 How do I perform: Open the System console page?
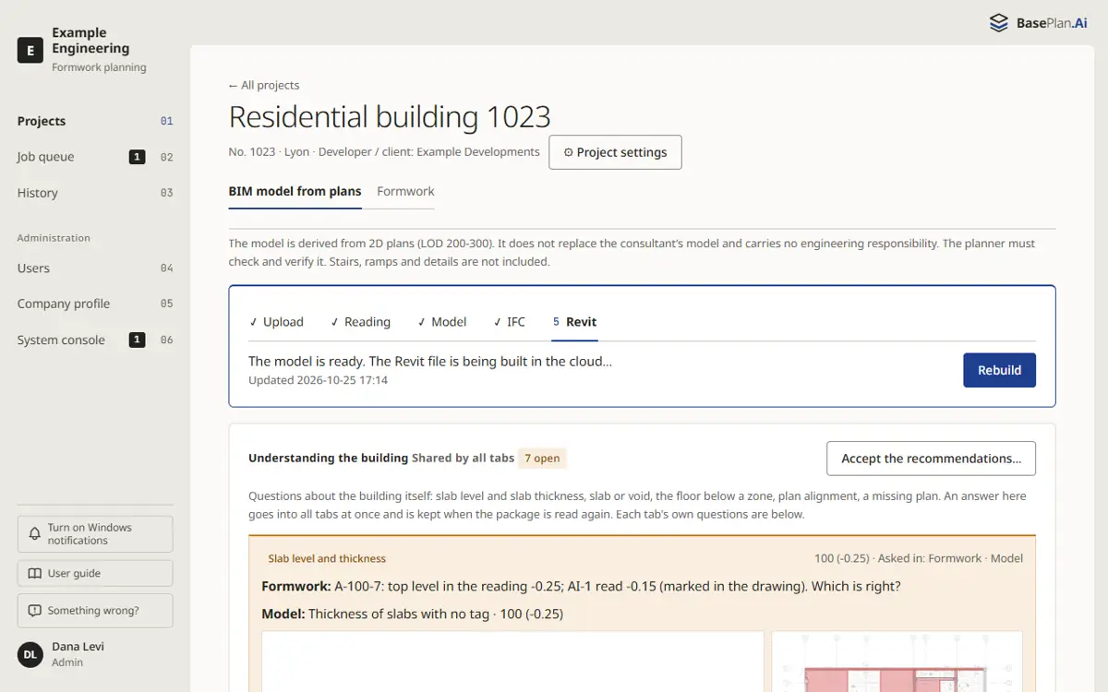tap(95, 340)
